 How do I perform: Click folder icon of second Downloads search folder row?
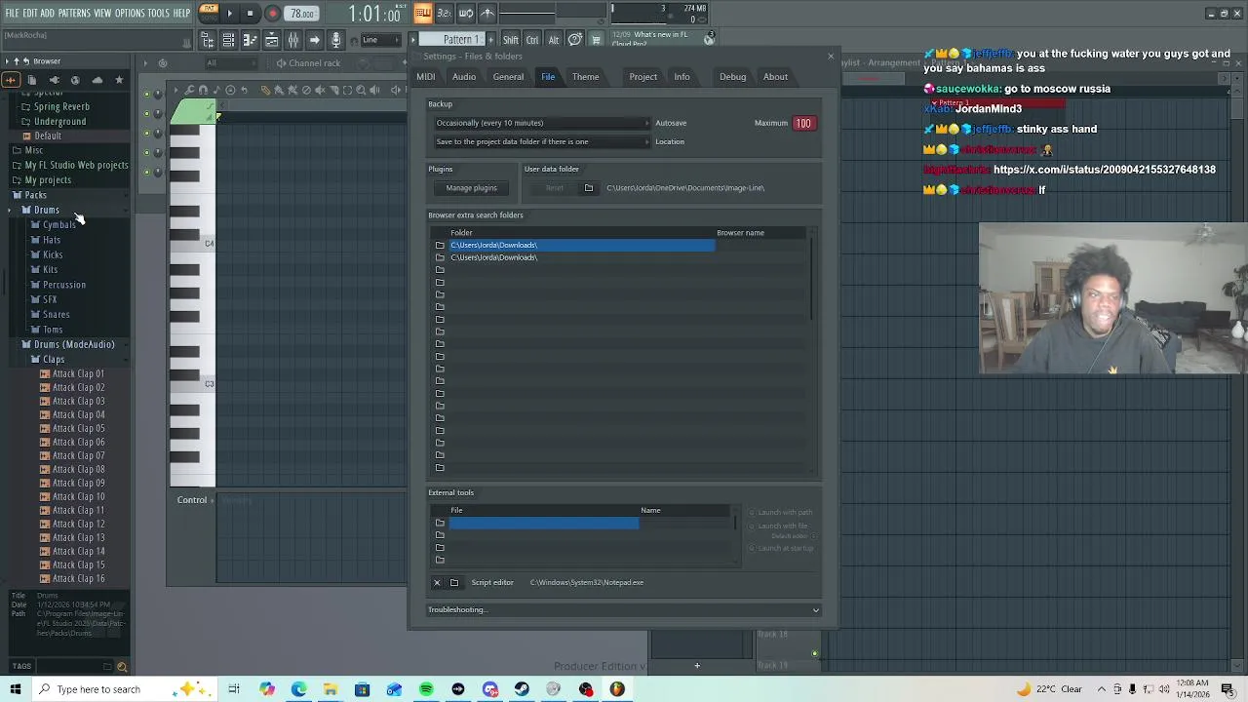pyautogui.click(x=440, y=257)
